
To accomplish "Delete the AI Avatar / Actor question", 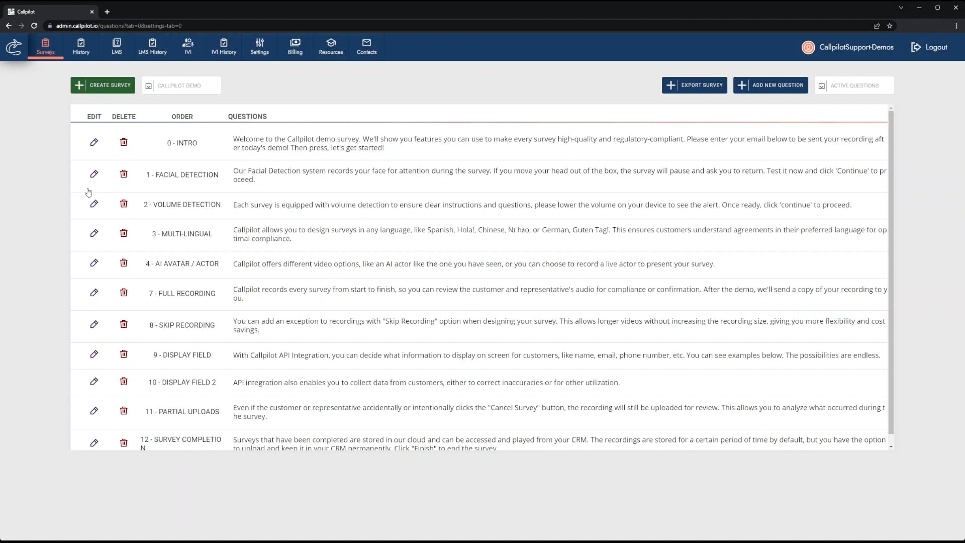I will [x=124, y=263].
